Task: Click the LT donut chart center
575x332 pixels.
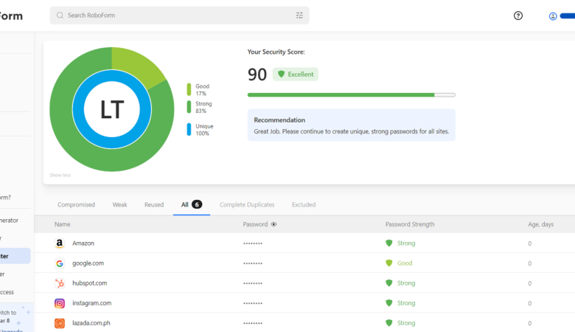Action: (x=111, y=109)
